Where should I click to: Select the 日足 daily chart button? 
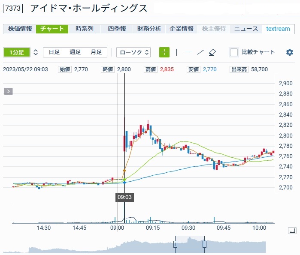coord(54,52)
